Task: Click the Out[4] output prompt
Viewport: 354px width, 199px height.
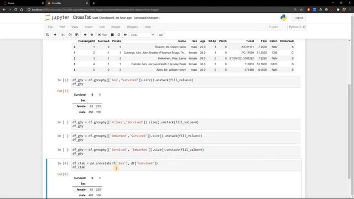Action: 63,174
